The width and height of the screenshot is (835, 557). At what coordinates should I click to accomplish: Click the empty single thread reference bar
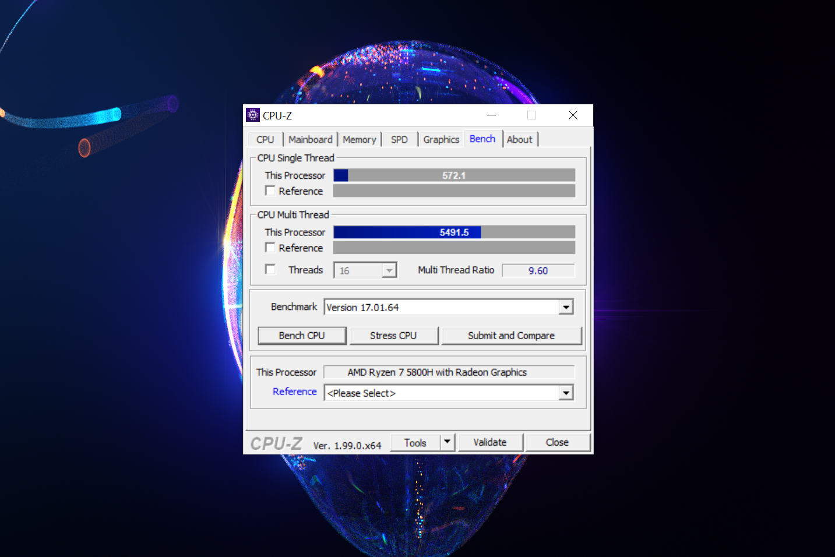click(x=455, y=191)
